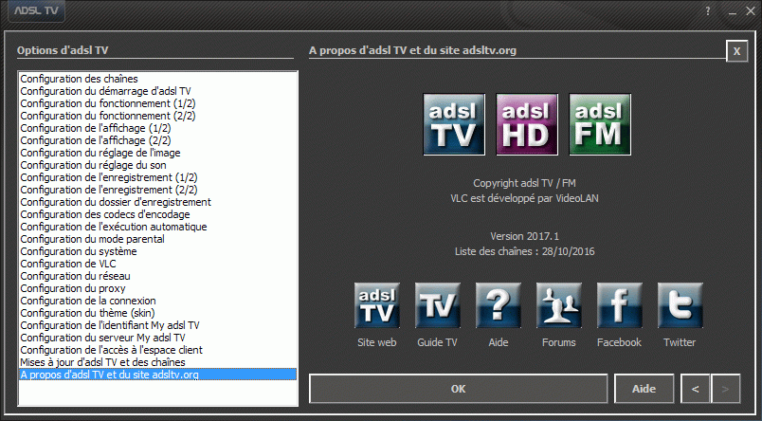Select A propos d'adsl TV list entry
This screenshot has height=421, width=762.
click(x=157, y=375)
